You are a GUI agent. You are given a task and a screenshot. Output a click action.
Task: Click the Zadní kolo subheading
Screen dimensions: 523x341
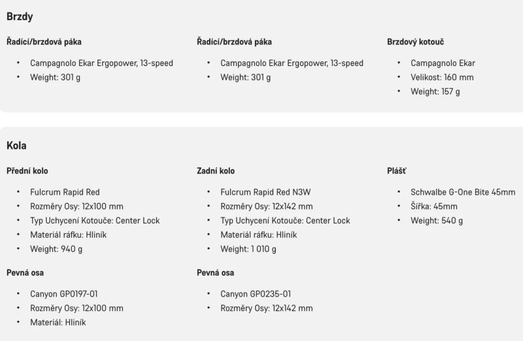pyautogui.click(x=215, y=171)
